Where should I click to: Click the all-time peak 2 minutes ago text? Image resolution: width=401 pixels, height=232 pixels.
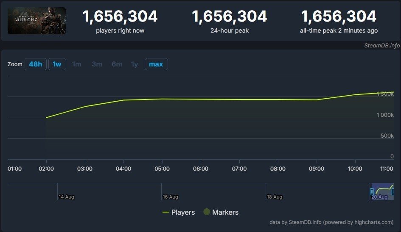click(x=339, y=30)
